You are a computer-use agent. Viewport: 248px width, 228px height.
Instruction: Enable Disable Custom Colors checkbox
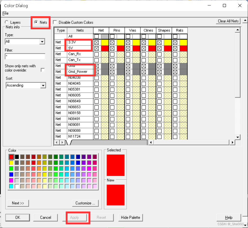[55, 23]
